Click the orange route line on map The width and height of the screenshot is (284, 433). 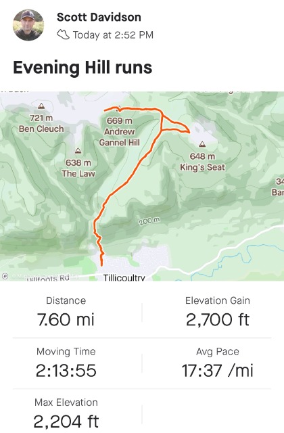[128, 182]
